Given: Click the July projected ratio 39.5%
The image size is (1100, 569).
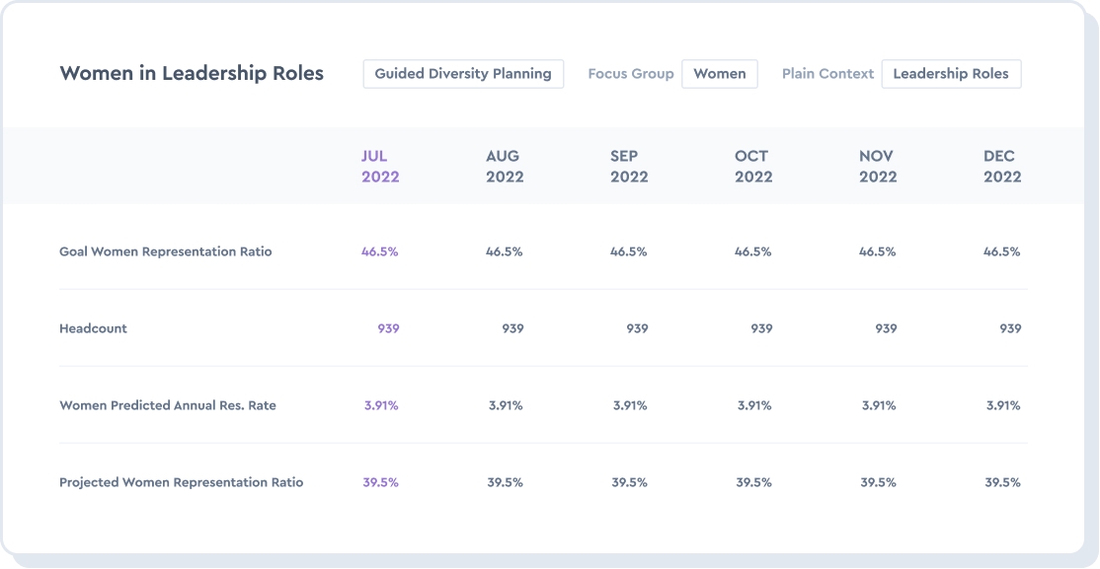Looking at the screenshot, I should pos(378,482).
